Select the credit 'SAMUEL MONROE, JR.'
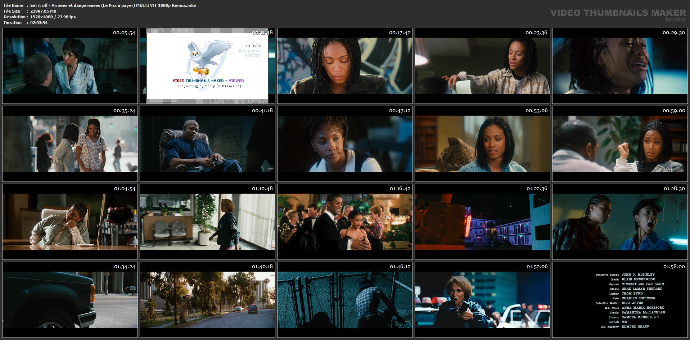The width and height of the screenshot is (690, 340). pos(641,317)
